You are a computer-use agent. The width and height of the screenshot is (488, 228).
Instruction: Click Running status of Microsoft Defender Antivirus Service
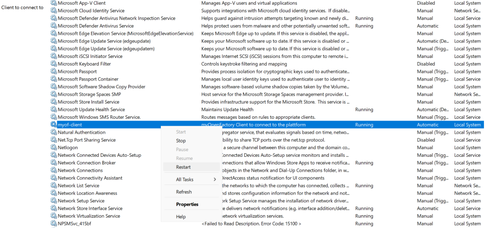(364, 26)
